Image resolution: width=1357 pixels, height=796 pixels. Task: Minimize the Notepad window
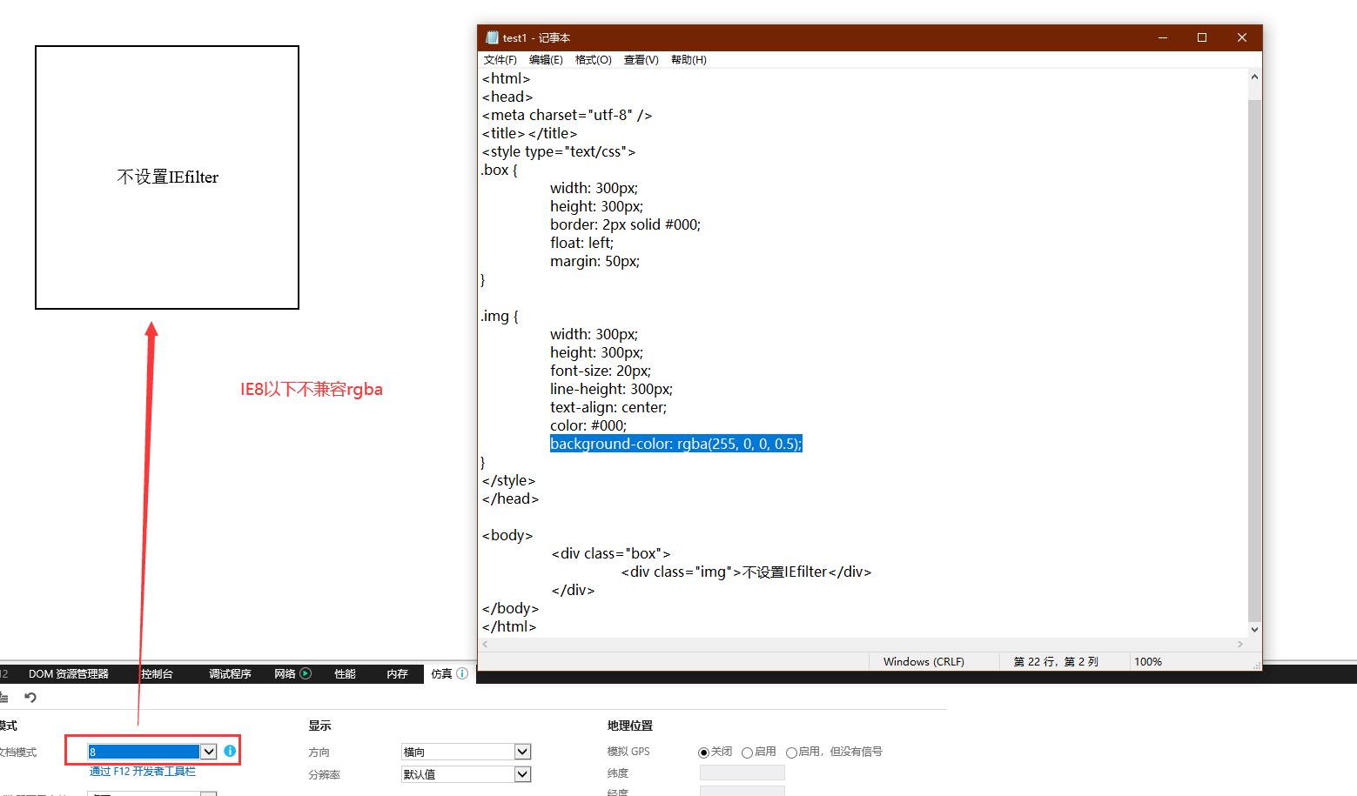point(1163,37)
